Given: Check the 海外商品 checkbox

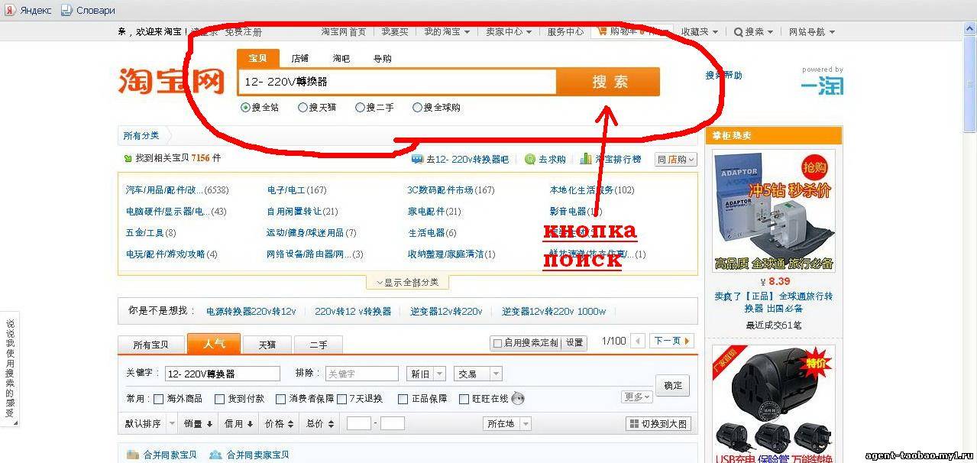Looking at the screenshot, I should point(158,399).
